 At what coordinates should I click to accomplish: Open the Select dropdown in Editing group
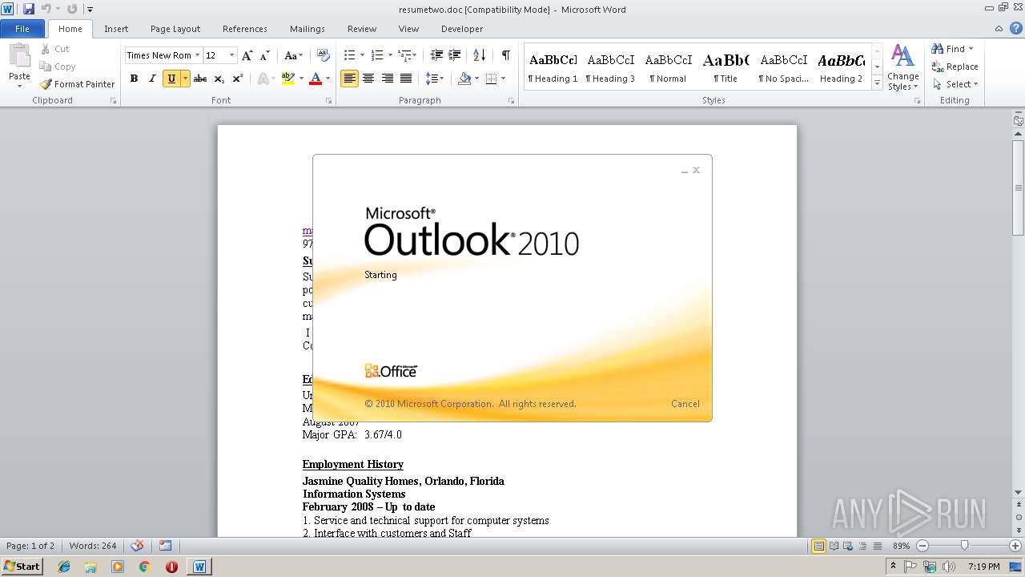tap(955, 84)
